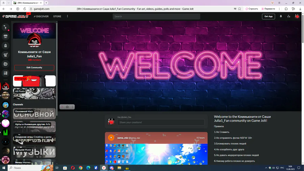Click the gamejolt.com address bar

pos(42,9)
